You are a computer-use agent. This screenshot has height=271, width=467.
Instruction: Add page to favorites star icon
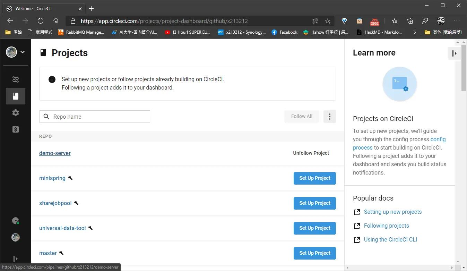[x=328, y=21]
